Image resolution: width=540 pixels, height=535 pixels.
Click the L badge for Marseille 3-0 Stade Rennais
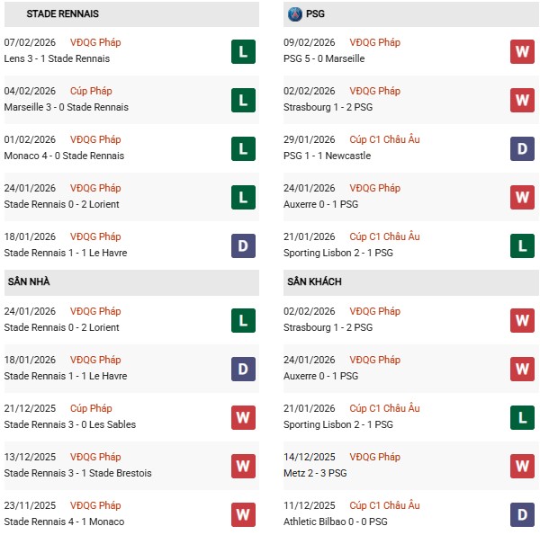(x=243, y=100)
